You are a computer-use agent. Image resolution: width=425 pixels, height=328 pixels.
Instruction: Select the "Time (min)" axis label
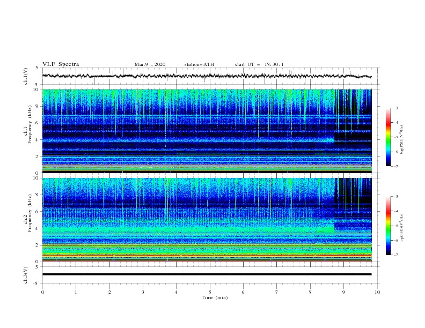(x=215, y=297)
